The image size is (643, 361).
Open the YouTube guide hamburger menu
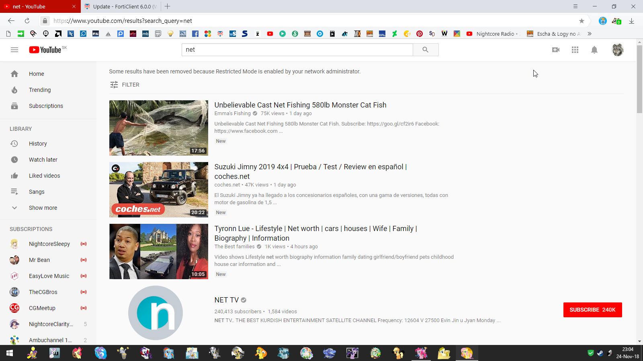(x=14, y=50)
